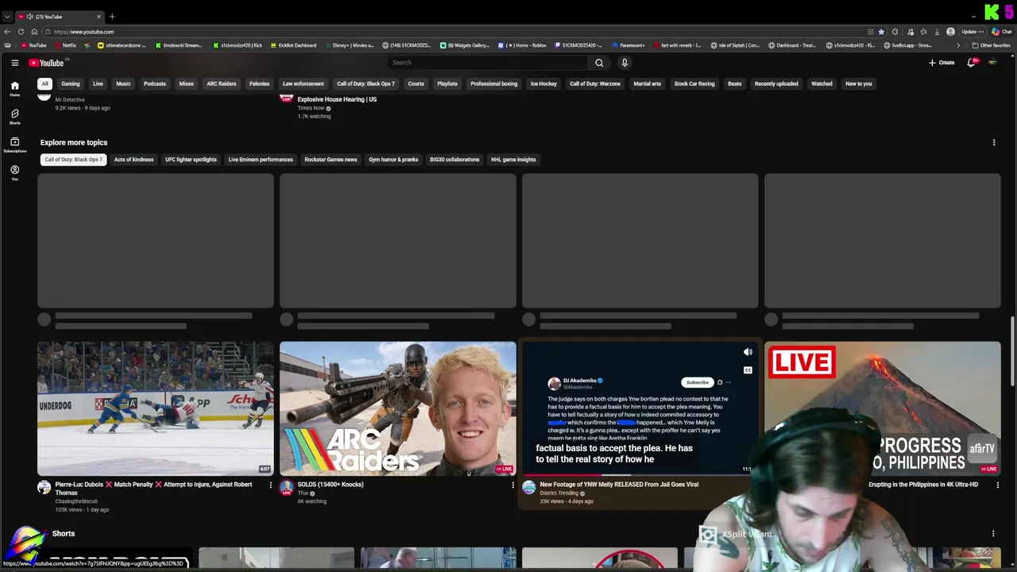The height and width of the screenshot is (572, 1017).
Task: Select the Watched filter chip
Action: pyautogui.click(x=822, y=83)
